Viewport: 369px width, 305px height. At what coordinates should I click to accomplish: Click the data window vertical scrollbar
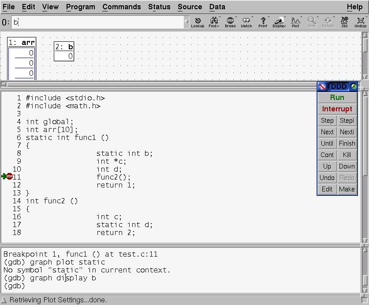365,56
